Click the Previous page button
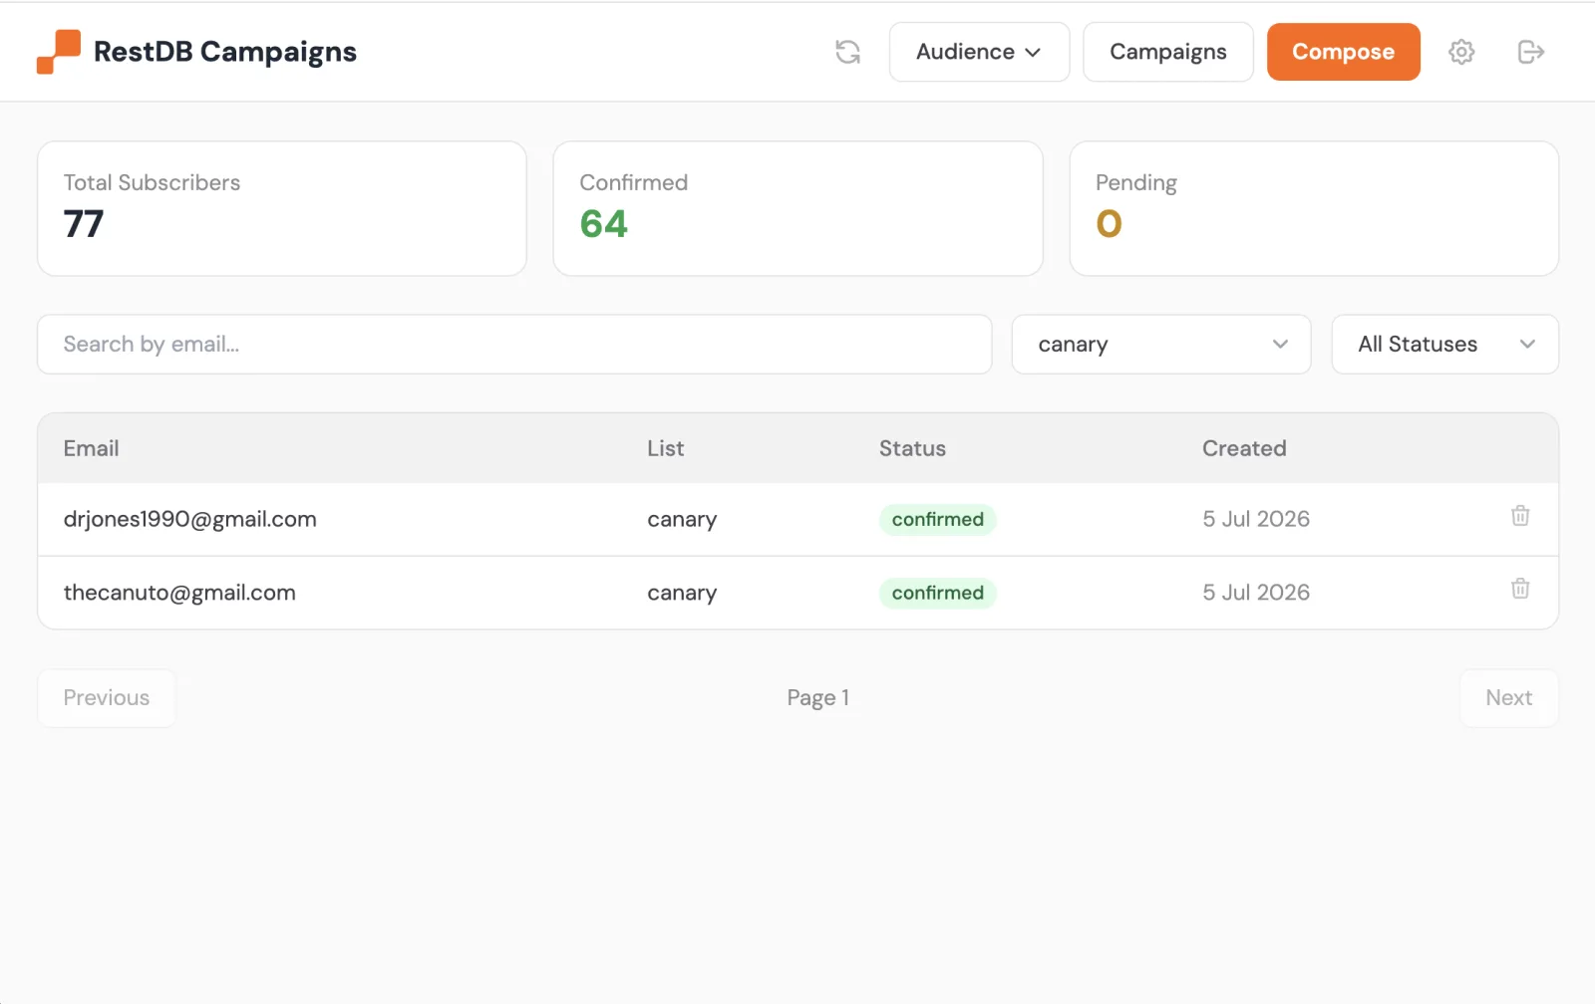This screenshot has width=1595, height=1004. click(107, 698)
